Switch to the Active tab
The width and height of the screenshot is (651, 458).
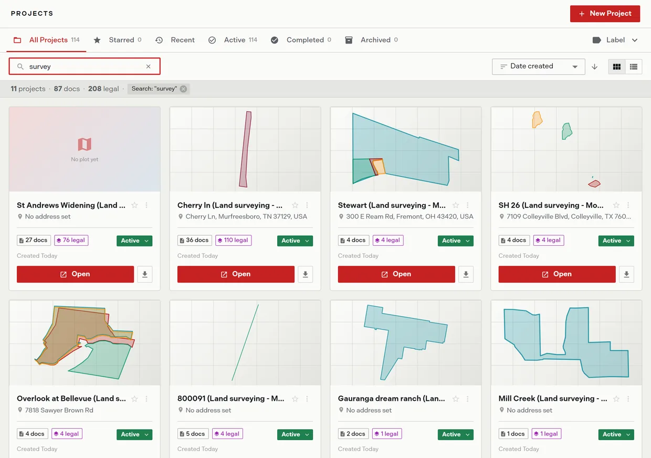(x=233, y=40)
